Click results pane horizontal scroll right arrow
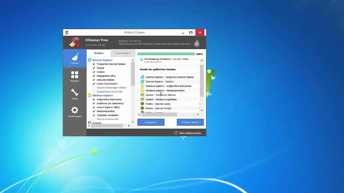 click(198, 114)
